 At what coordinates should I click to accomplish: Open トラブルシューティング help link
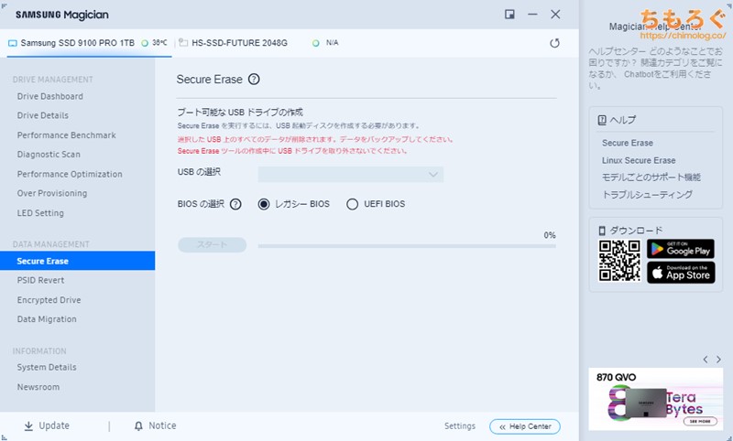[x=647, y=195]
